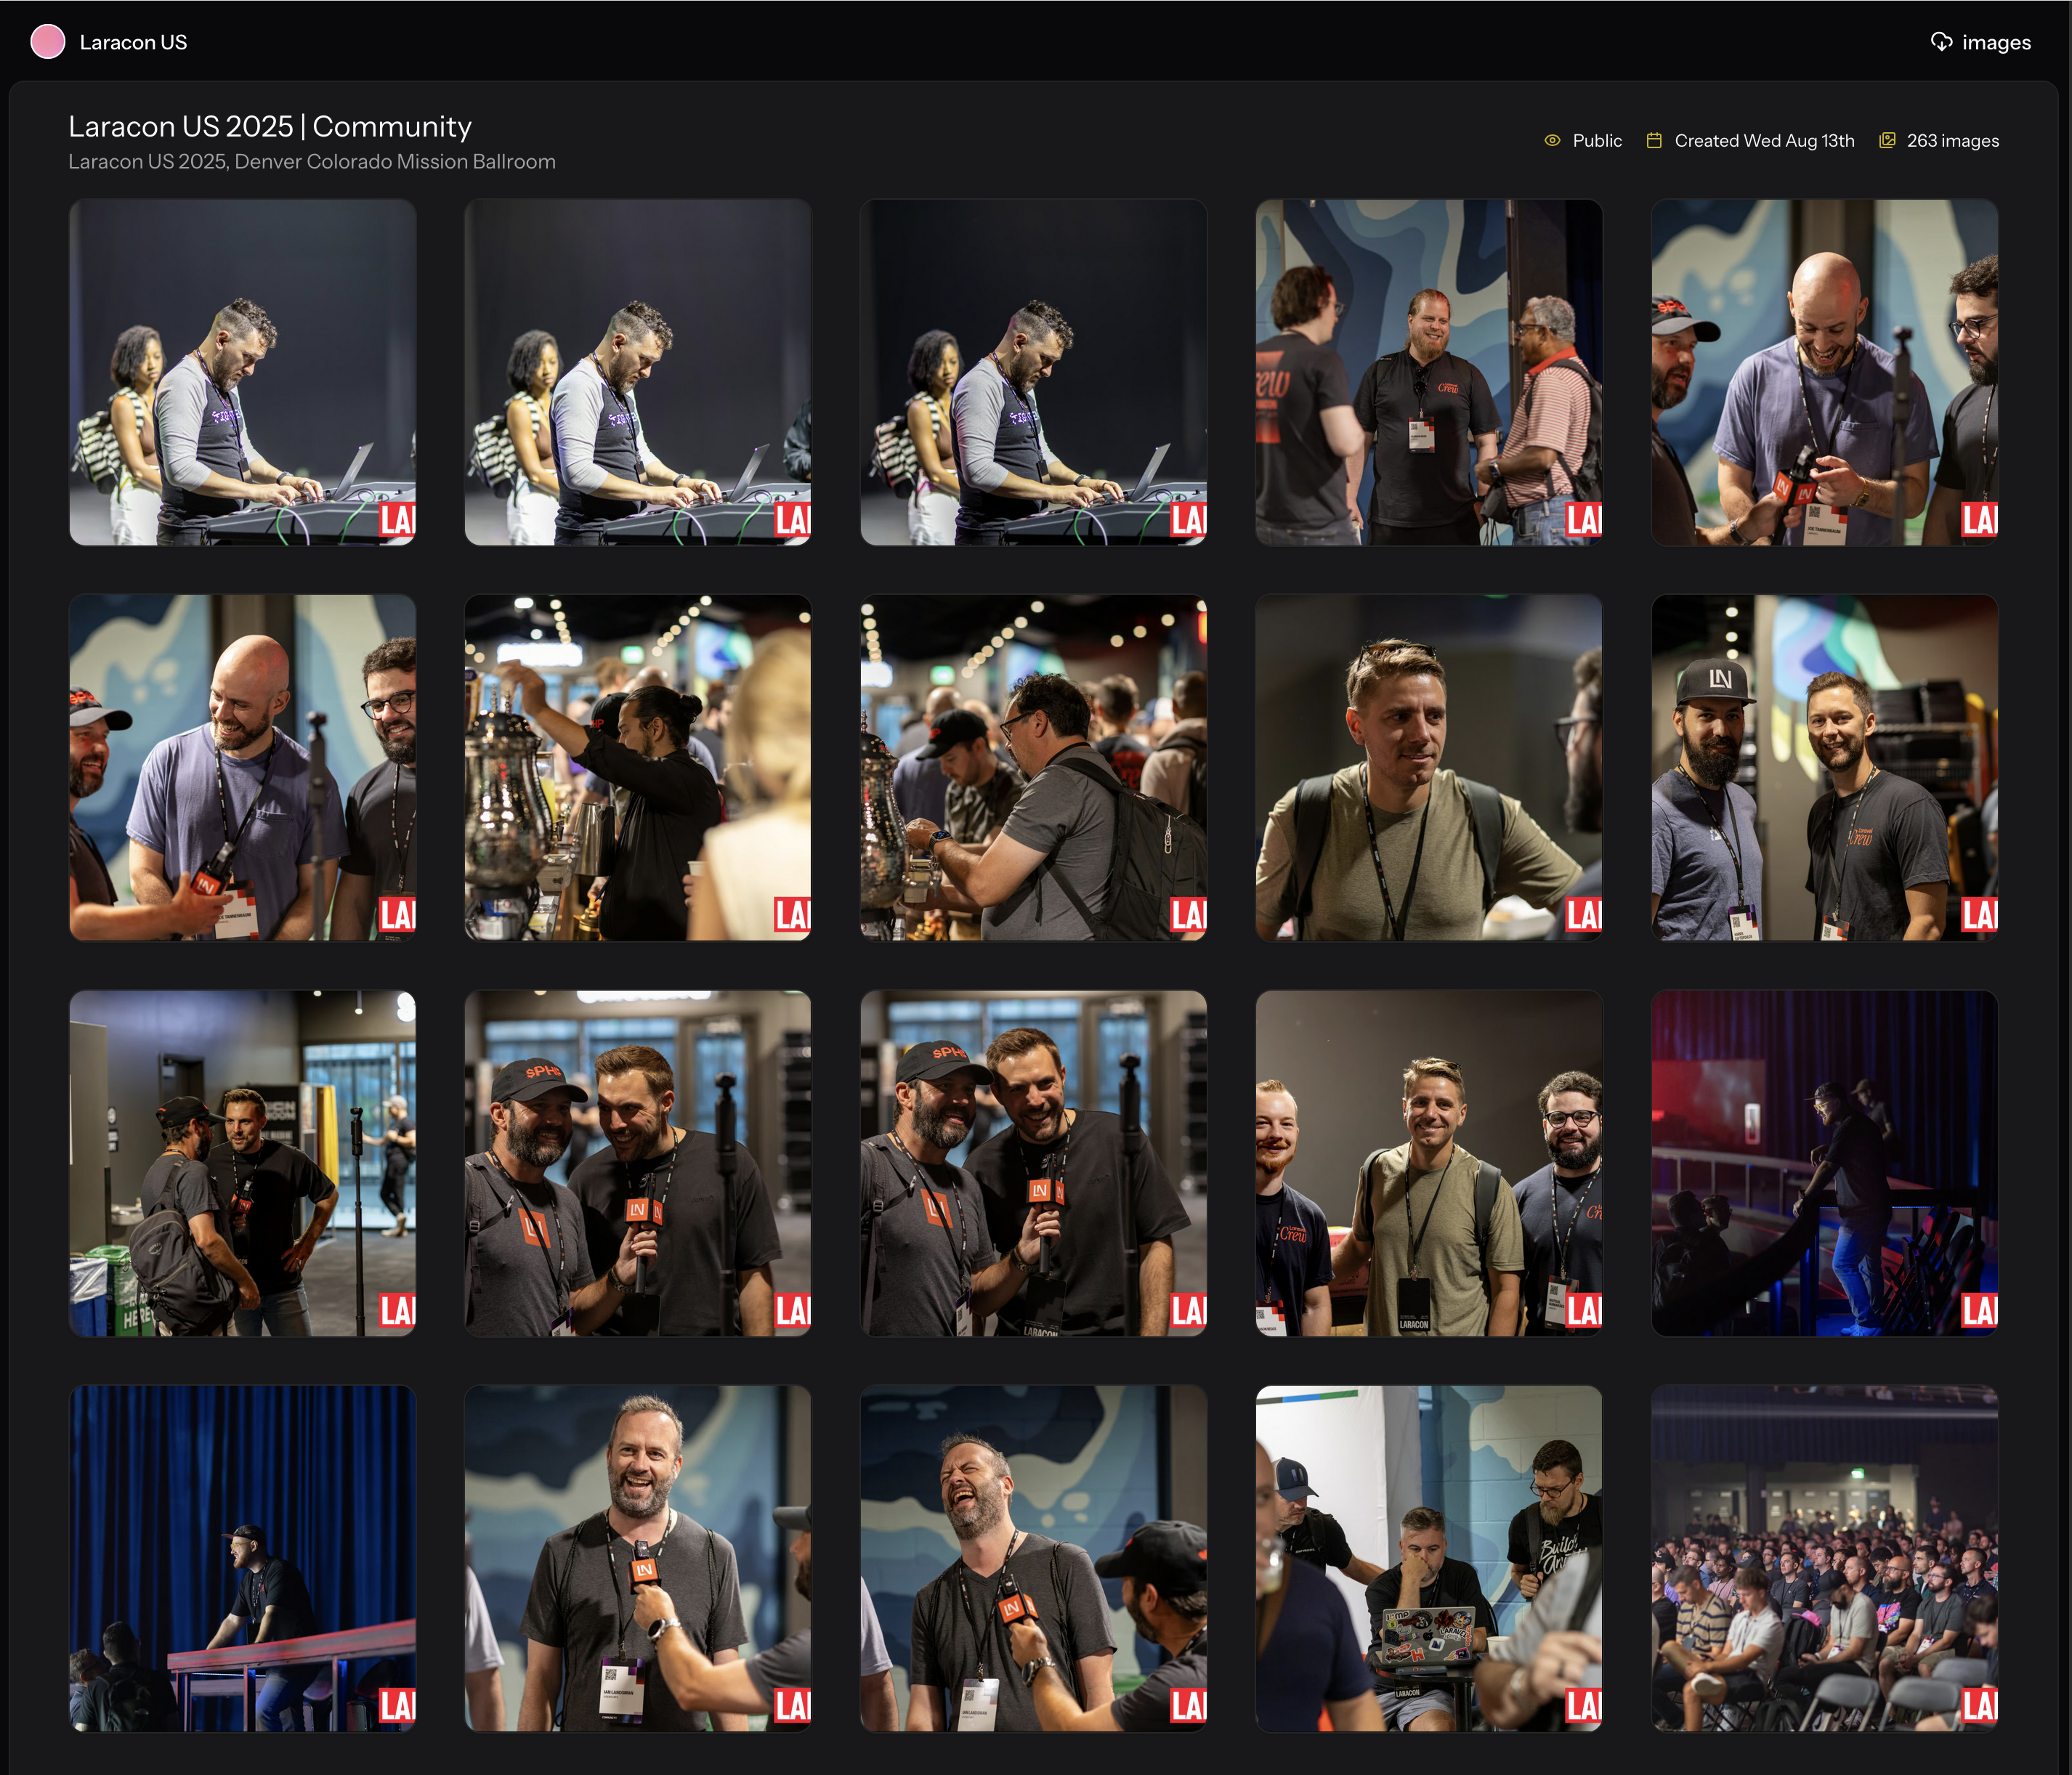This screenshot has width=2072, height=1775.
Task: Open photo of bartender pouring at ornate urn
Action: click(637, 768)
